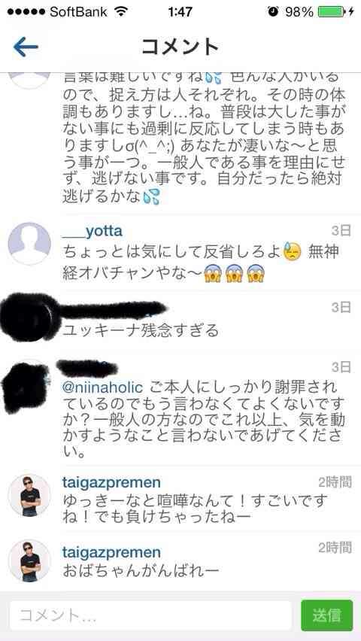
Task: Tap the SoftBank signal strength dots
Action: 26,12
